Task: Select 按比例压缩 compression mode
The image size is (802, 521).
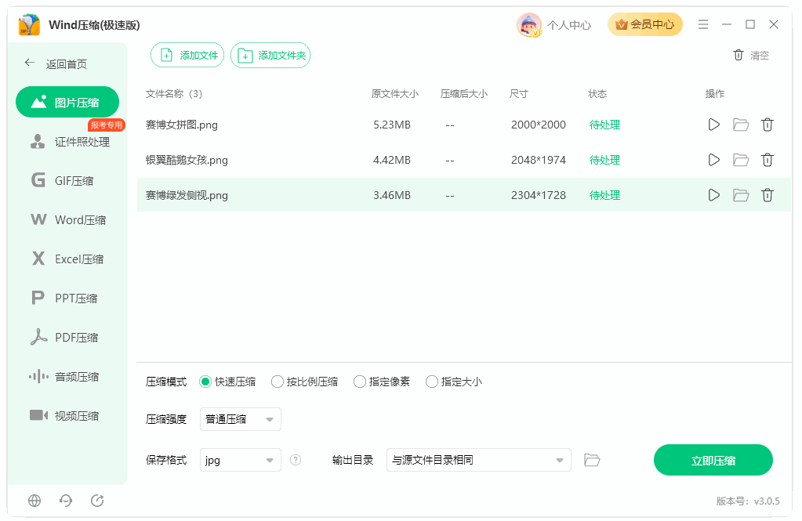Action: coord(304,382)
